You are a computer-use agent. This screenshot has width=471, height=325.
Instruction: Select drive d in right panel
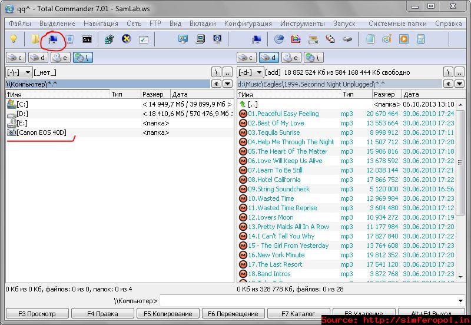coord(269,57)
